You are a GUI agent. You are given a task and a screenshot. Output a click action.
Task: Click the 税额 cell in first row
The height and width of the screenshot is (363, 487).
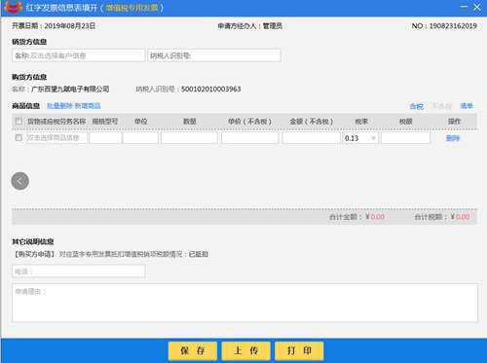pyautogui.click(x=405, y=138)
